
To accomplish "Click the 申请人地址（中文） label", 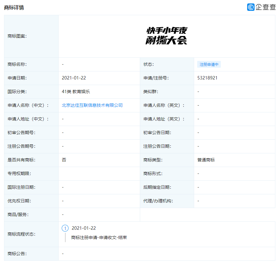I will click(28, 119).
